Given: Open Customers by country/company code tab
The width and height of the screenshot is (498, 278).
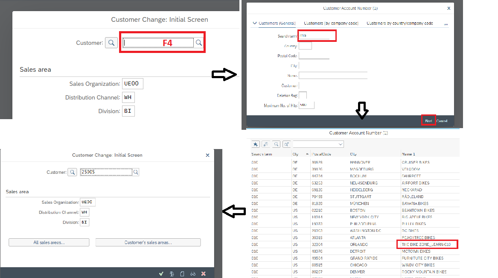Looking at the screenshot, I should coord(399,23).
